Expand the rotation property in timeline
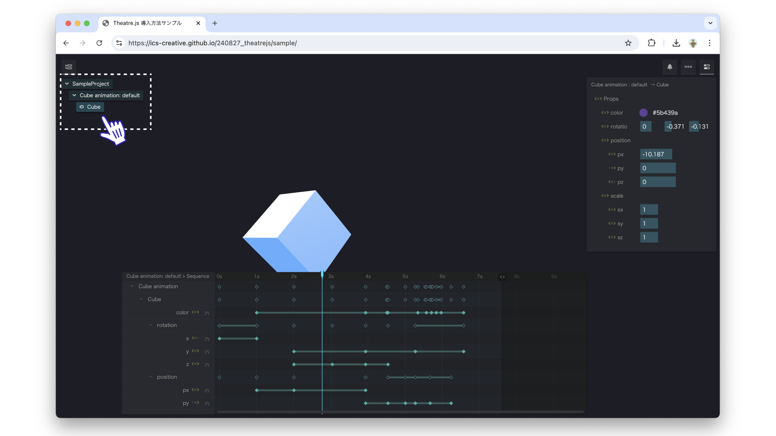 click(150, 325)
